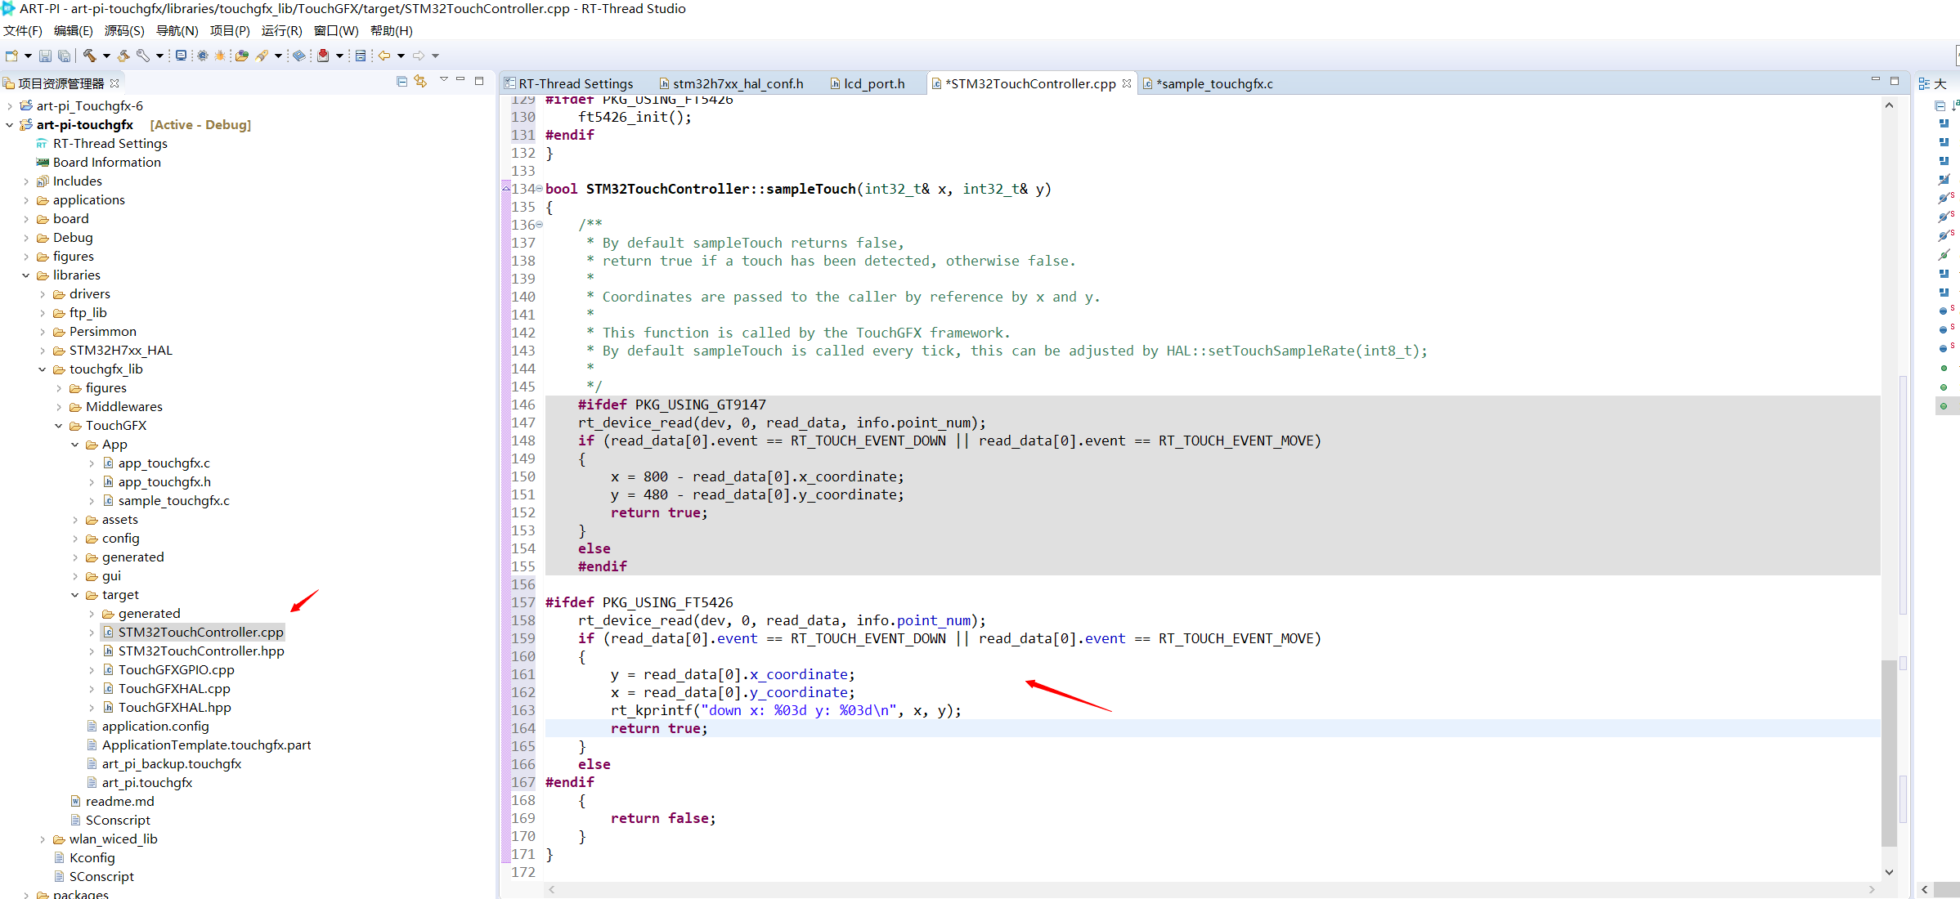Click the Rebuild icon next to hammer

coord(123,56)
